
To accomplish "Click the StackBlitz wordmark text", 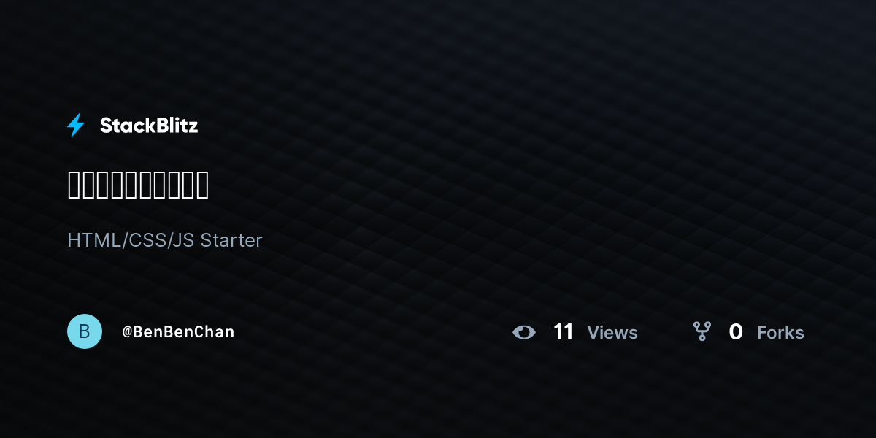I will (x=149, y=126).
